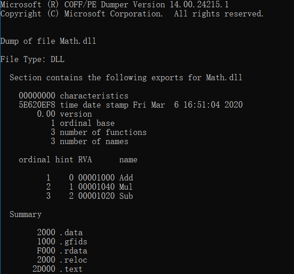Screen dimensions: 294x274
Task: Click the 'hint' column header
Action: pos(64,160)
